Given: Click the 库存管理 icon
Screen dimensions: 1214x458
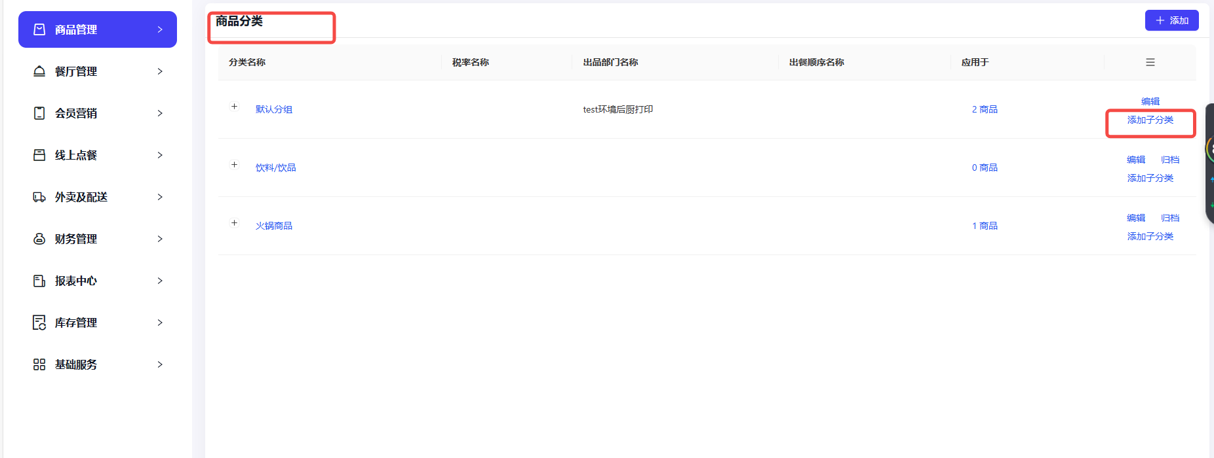Looking at the screenshot, I should click(x=39, y=323).
